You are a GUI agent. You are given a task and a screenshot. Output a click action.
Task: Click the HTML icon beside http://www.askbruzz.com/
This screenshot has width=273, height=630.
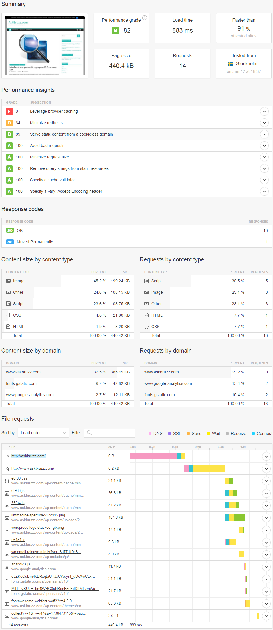7,469
